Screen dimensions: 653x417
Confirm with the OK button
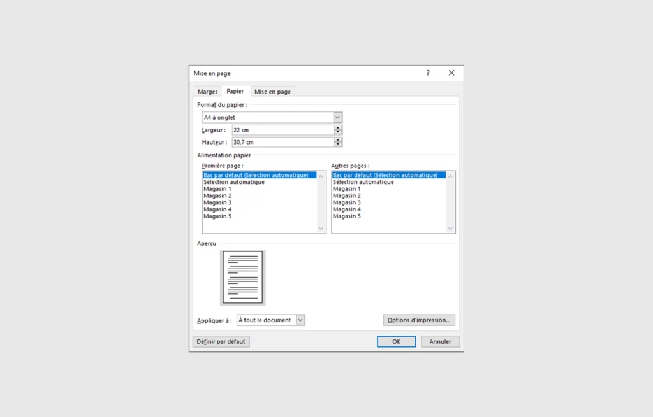click(396, 342)
